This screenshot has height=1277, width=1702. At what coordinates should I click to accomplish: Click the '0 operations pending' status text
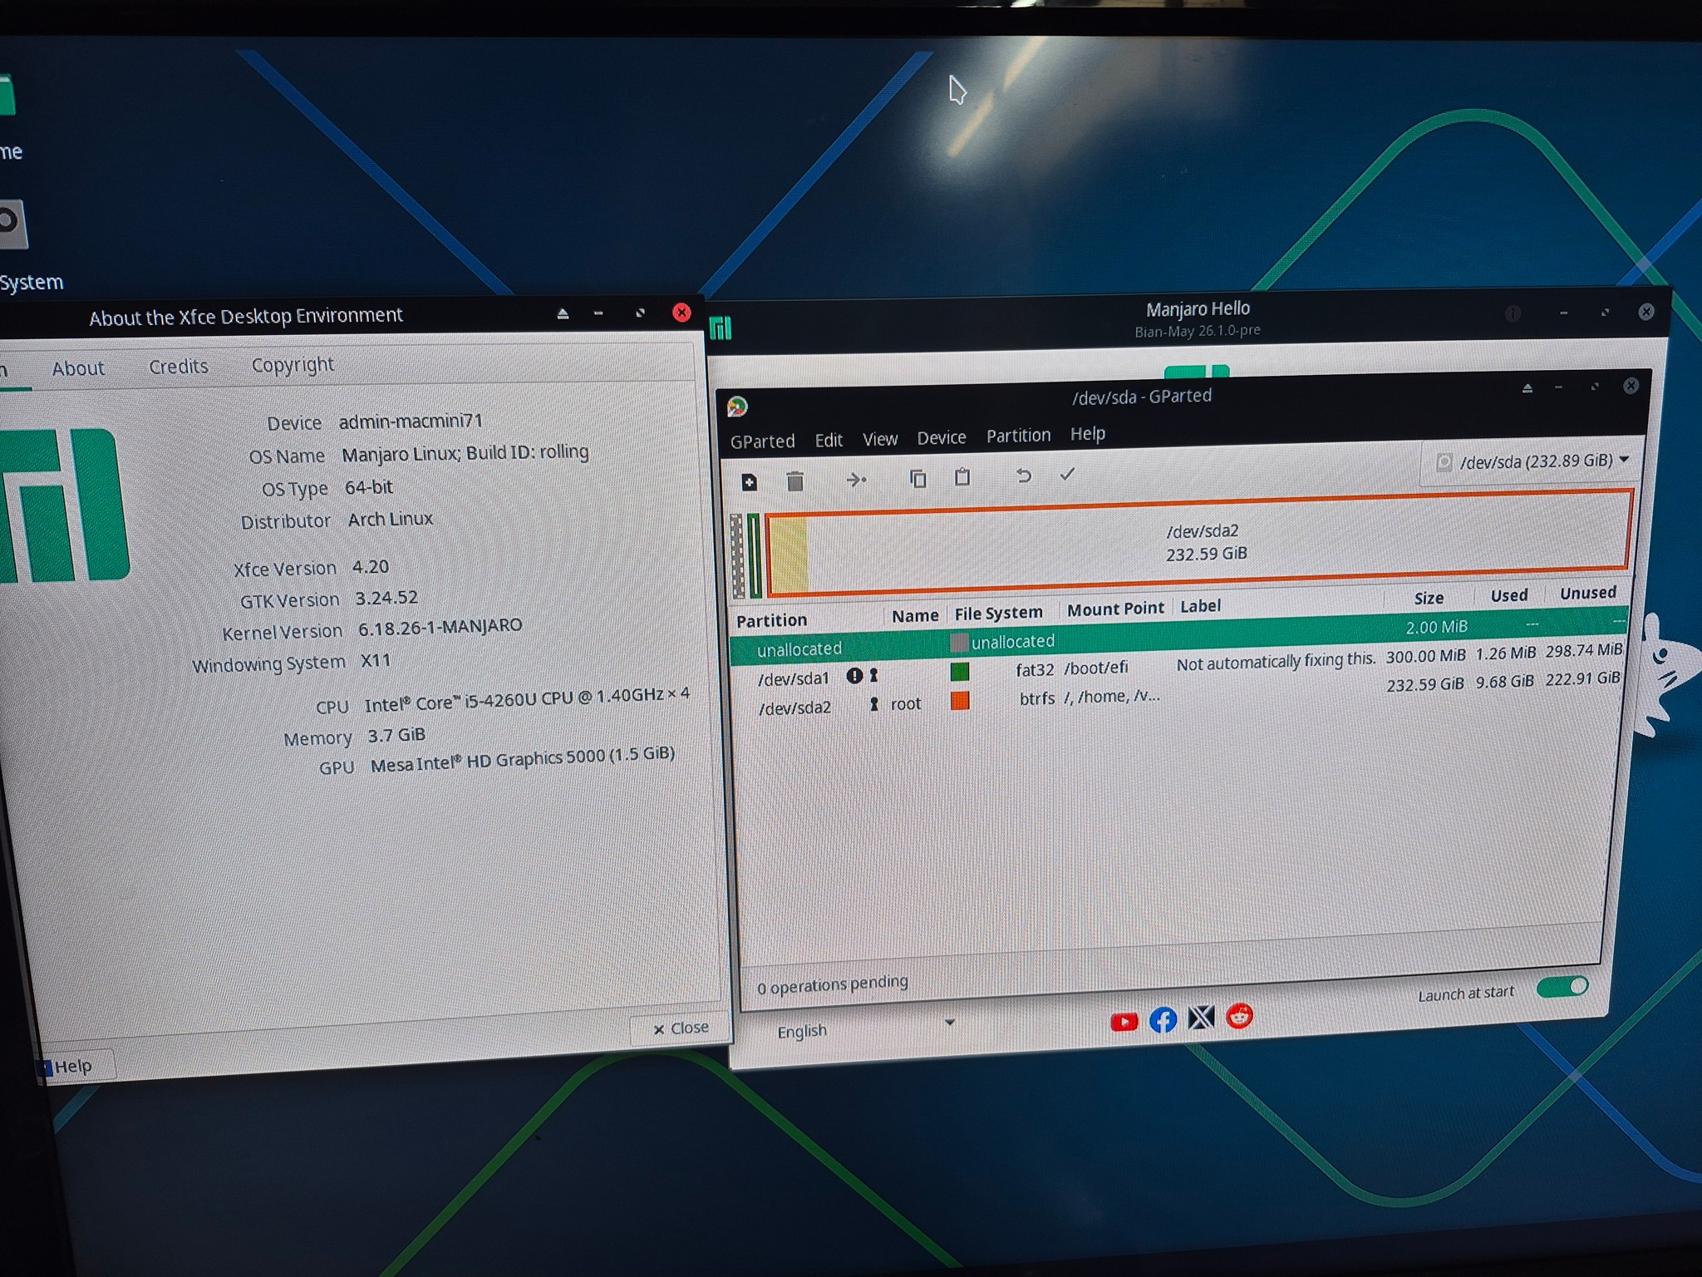(x=832, y=985)
